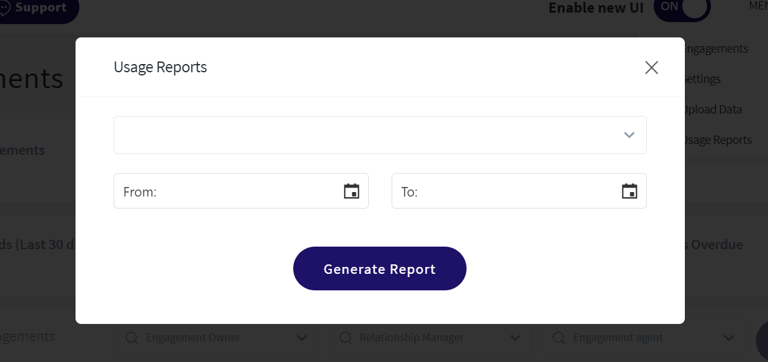Open the Settings menu item

click(702, 79)
